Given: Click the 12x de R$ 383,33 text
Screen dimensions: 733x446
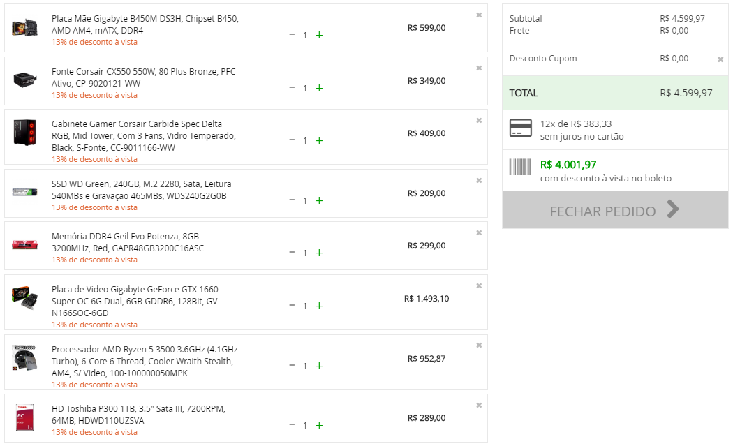Looking at the screenshot, I should tap(576, 124).
